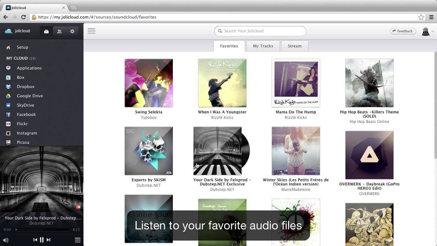This screenshot has height=246, width=437.
Task: Switch to the Favorites tab
Action: click(x=229, y=46)
